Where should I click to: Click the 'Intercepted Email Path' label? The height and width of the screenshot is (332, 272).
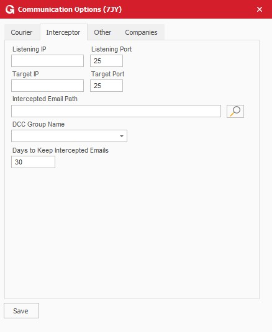(x=45, y=99)
